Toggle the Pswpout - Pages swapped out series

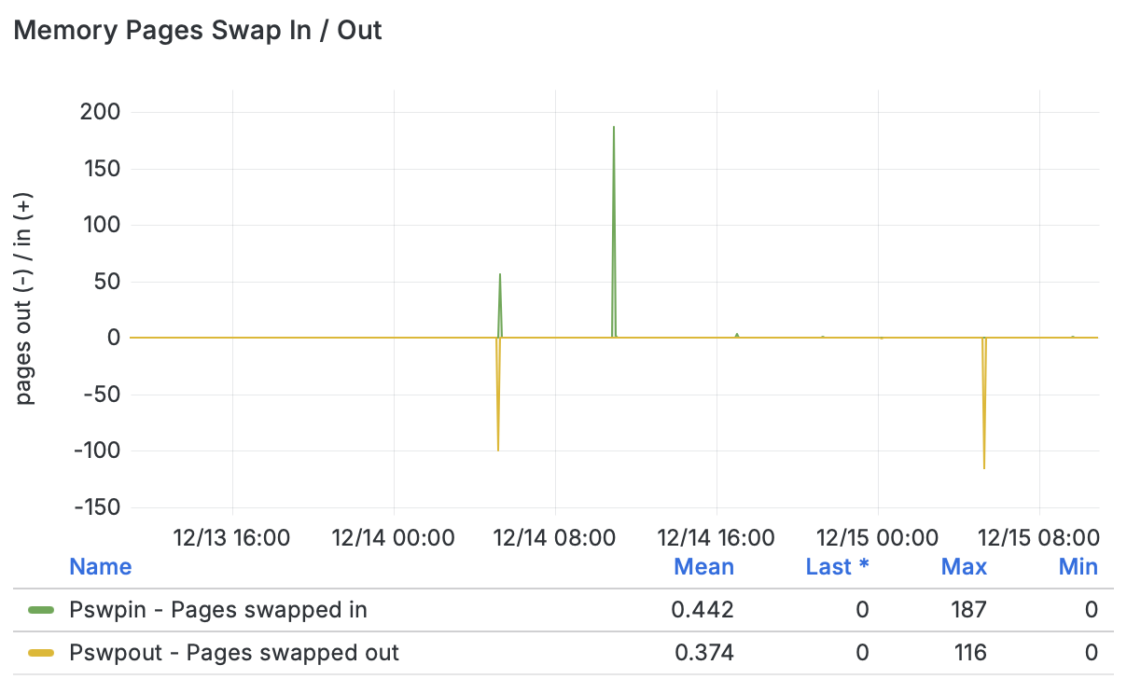click(234, 653)
